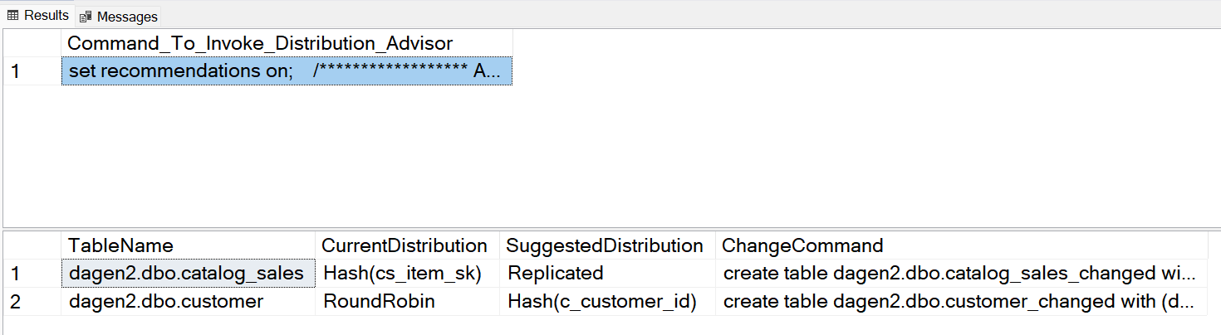The width and height of the screenshot is (1221, 335).
Task: Select row 1 header of catalog_sales row
Action: 32,273
